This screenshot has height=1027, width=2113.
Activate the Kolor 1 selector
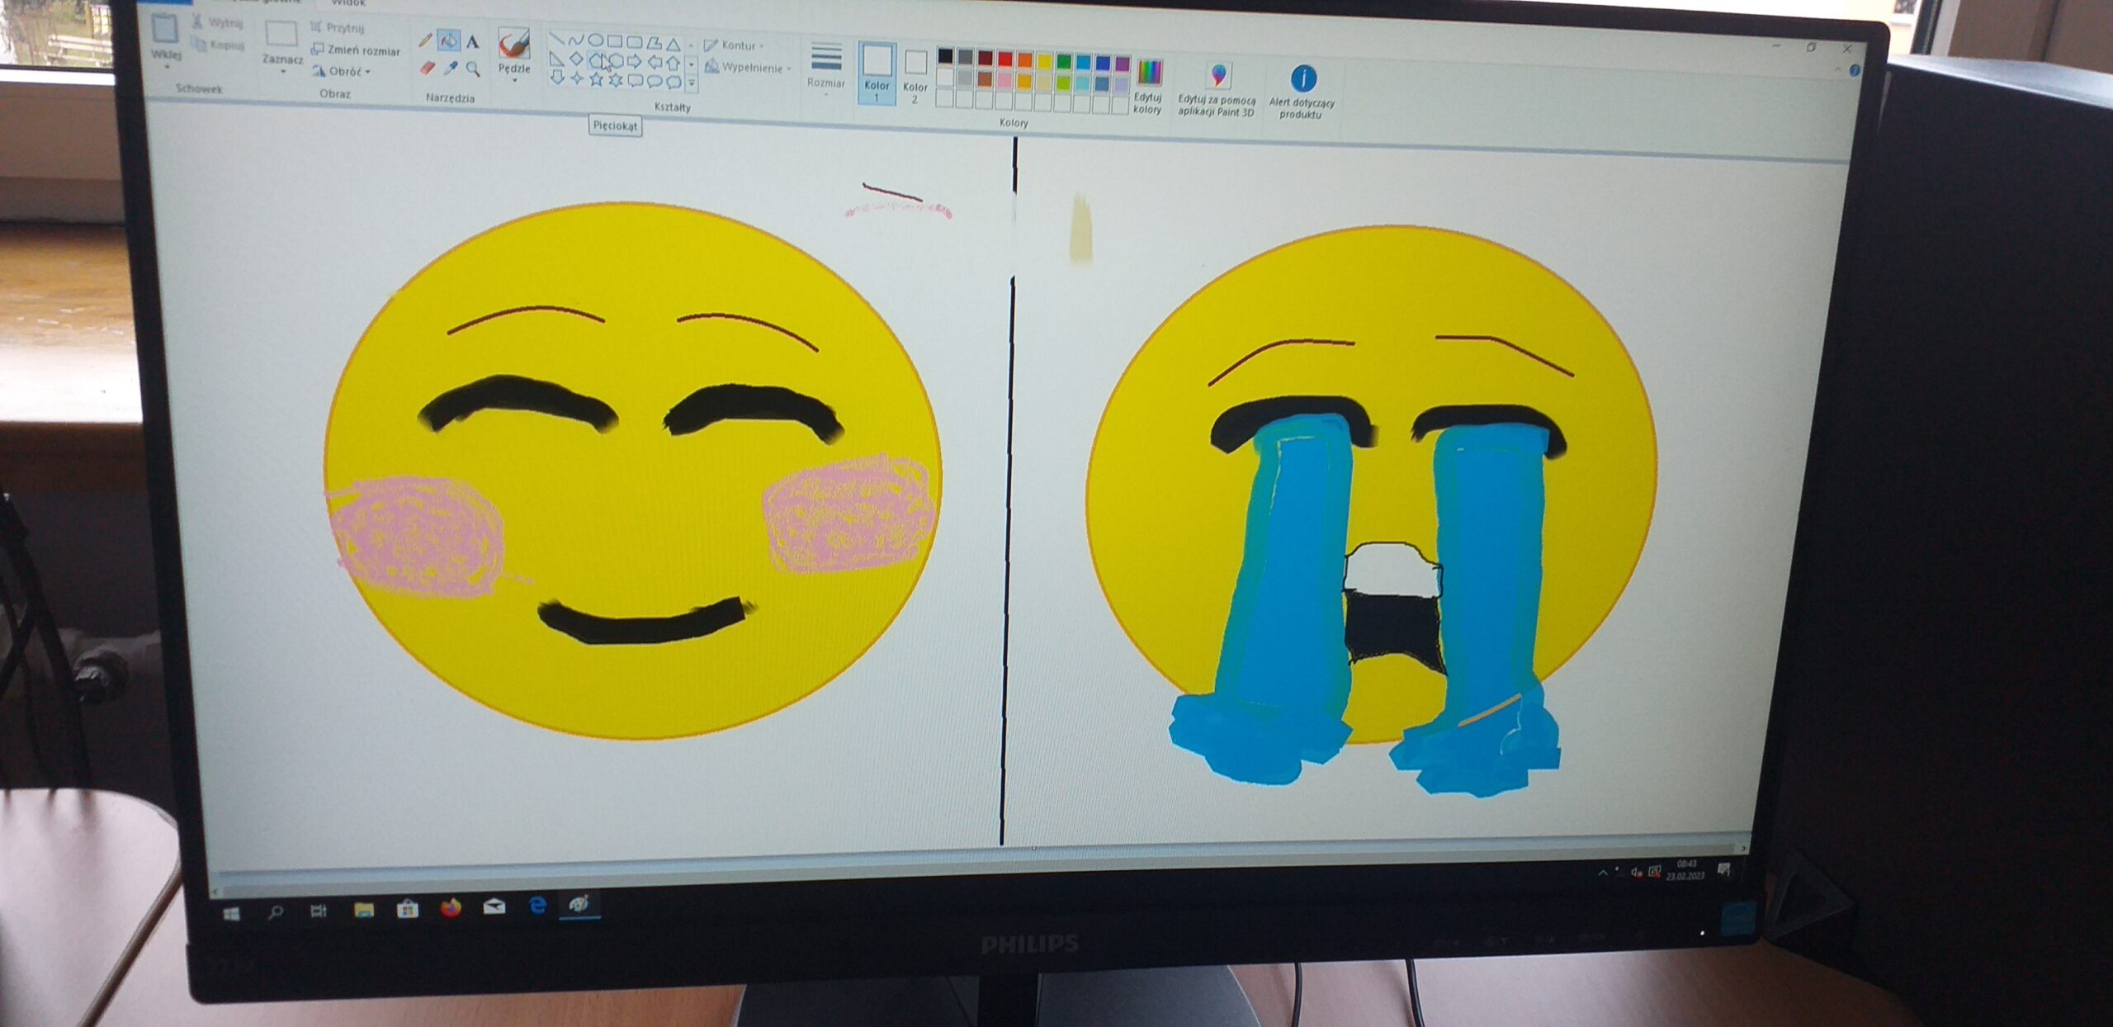pyautogui.click(x=877, y=73)
